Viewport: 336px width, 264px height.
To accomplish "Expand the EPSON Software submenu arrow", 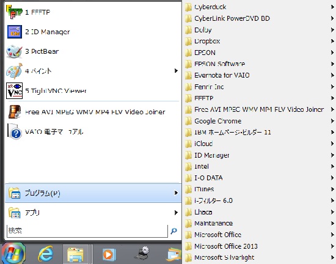I will 332,64.
